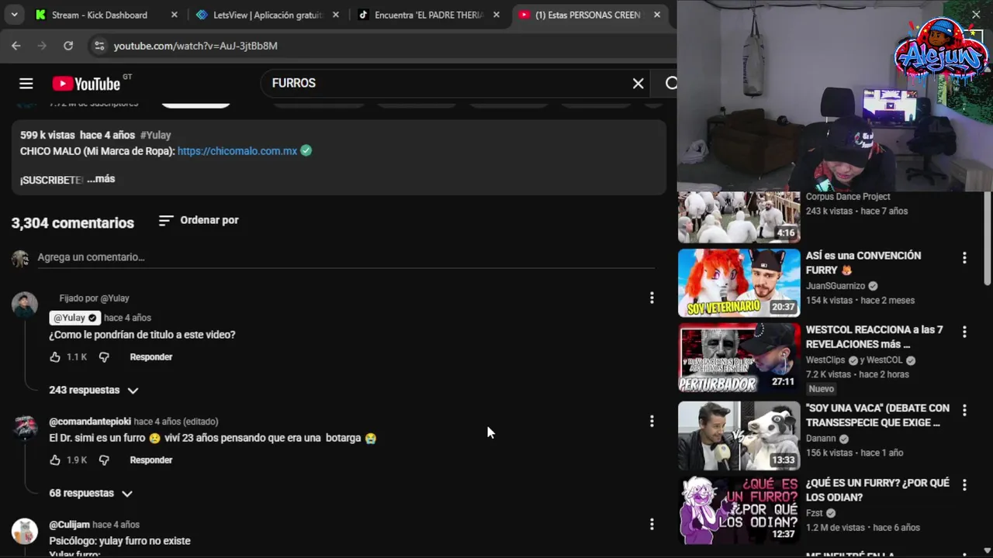Click the 3,304 comentarios heading
993x558 pixels.
click(73, 223)
